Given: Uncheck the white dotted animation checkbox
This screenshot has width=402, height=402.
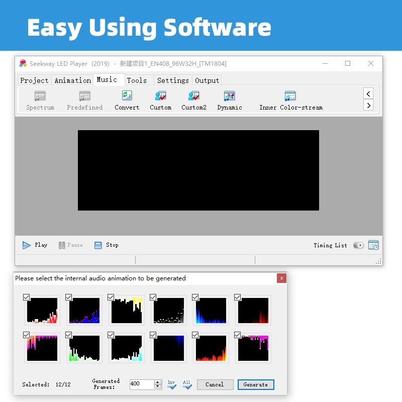Looking at the screenshot, I should tap(153, 297).
